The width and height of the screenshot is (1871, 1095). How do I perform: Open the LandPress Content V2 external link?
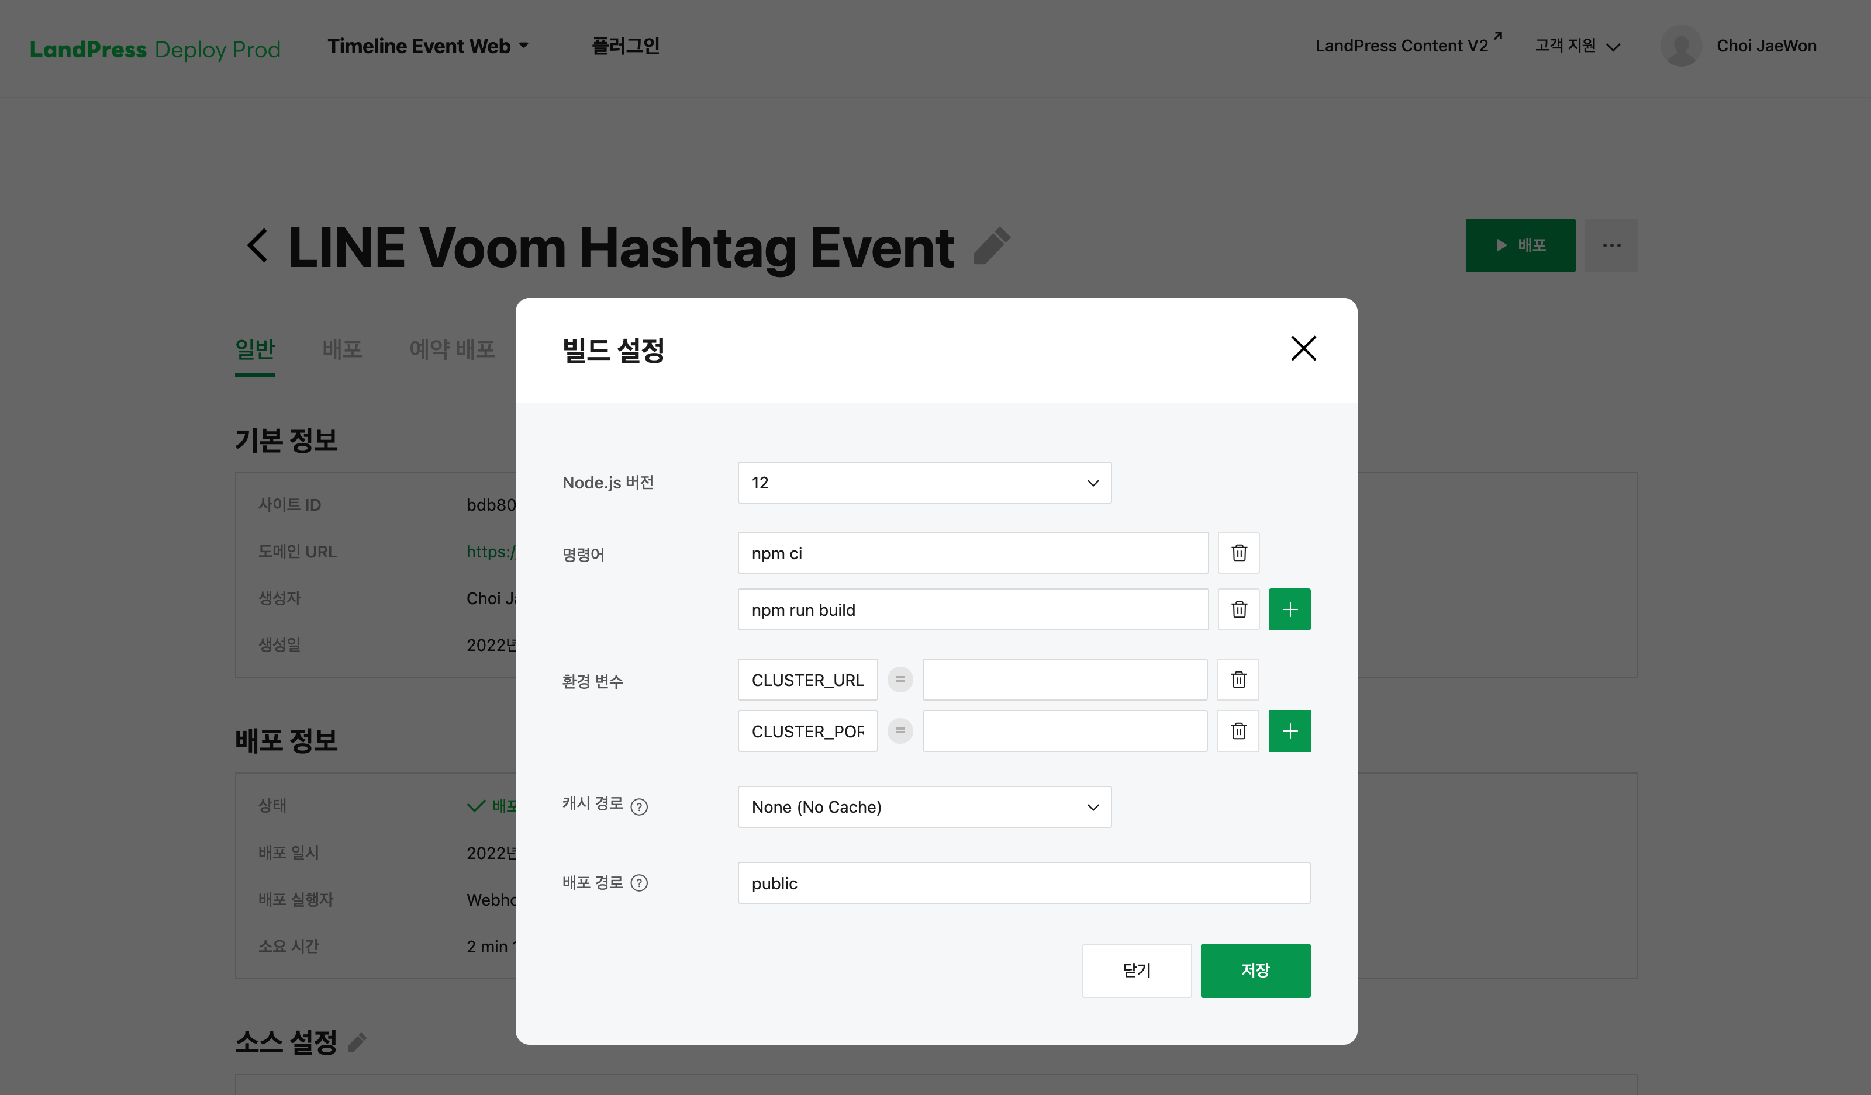point(1409,45)
